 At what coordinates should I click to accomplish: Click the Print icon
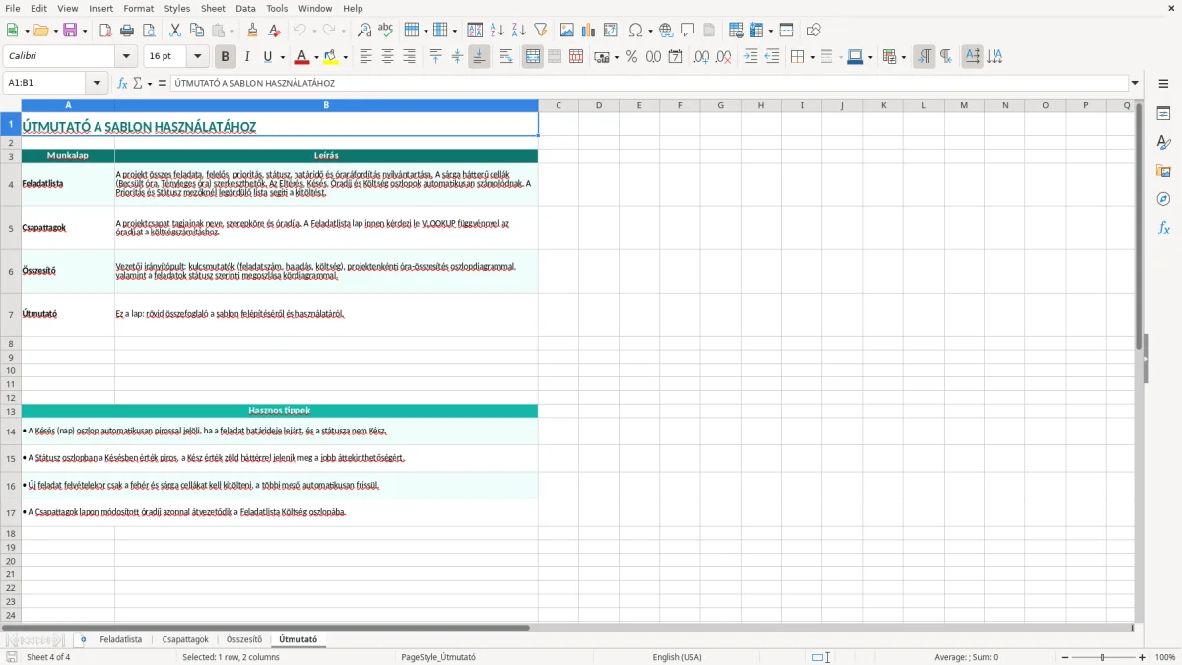[127, 31]
